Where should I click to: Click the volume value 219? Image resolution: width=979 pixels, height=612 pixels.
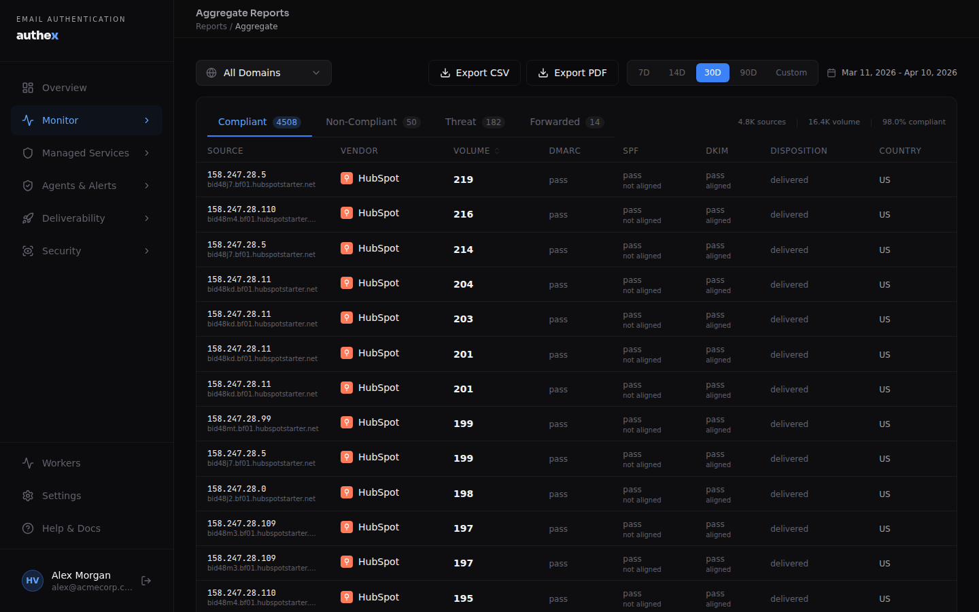click(464, 180)
